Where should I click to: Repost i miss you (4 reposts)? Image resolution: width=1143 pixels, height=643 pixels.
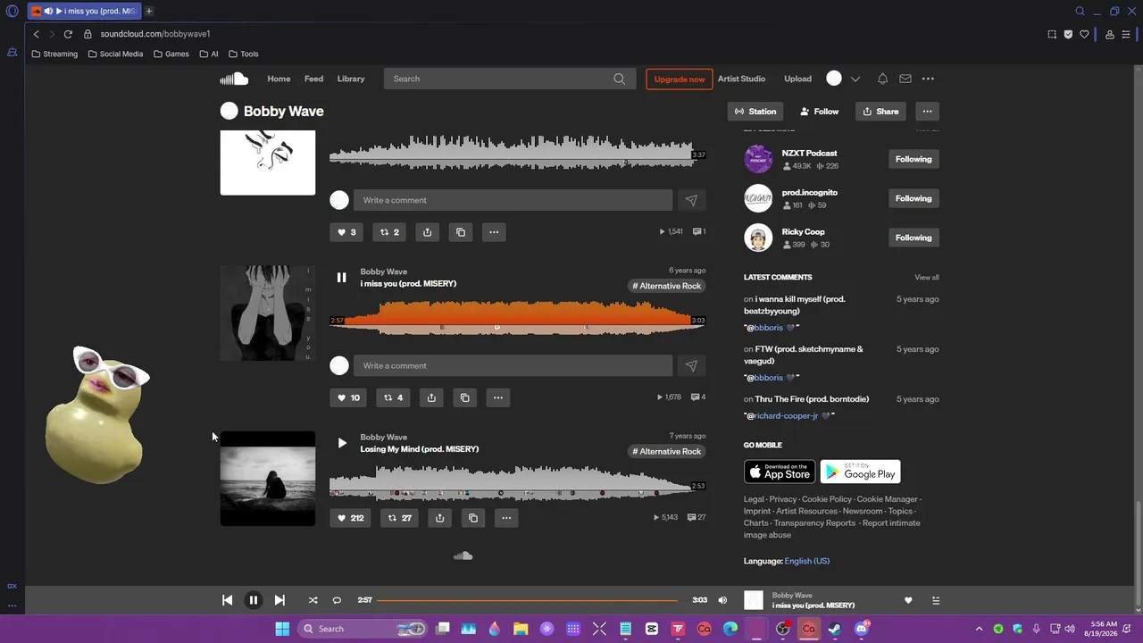(x=393, y=397)
